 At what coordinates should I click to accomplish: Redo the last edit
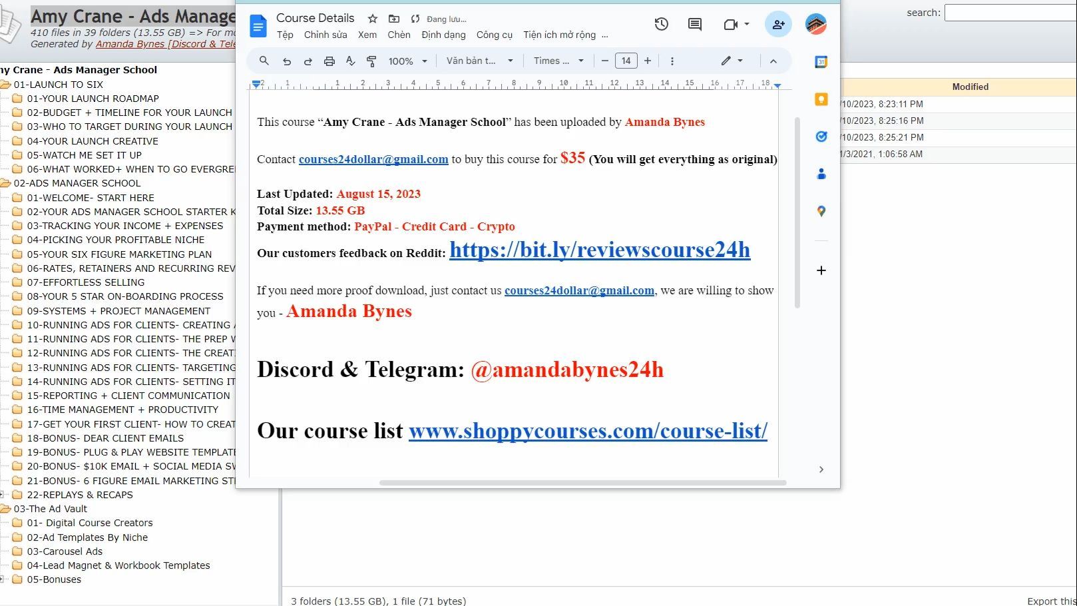coord(308,61)
